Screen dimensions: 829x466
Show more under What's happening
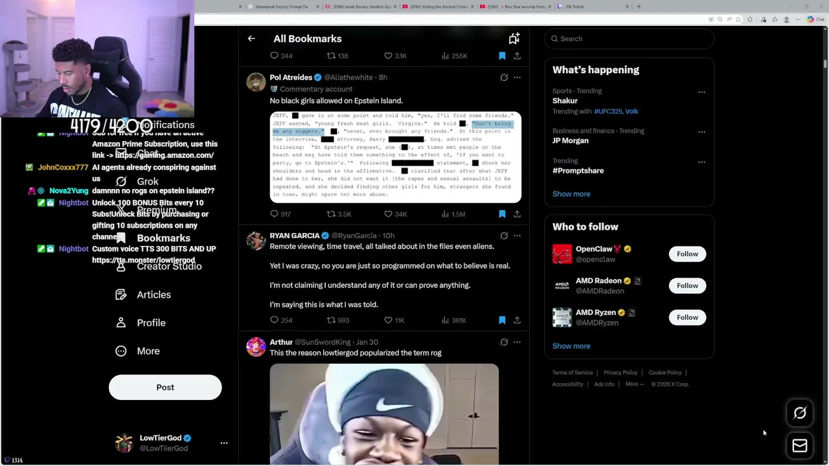(x=571, y=194)
